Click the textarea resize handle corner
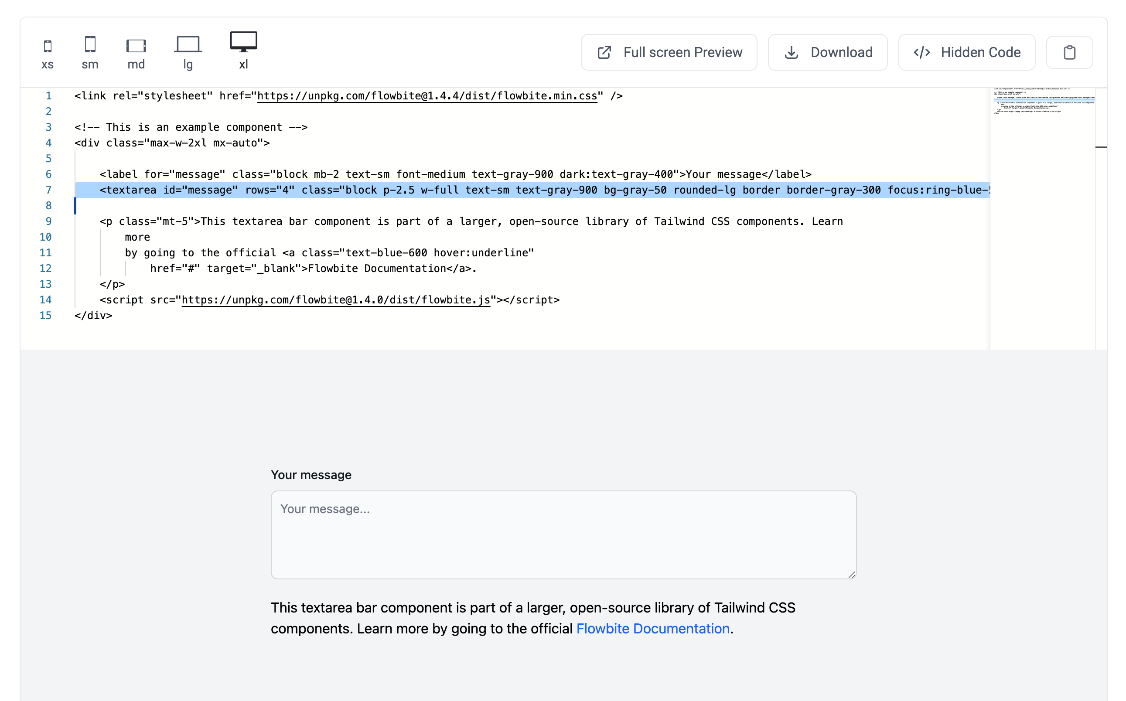The image size is (1126, 701). click(851, 575)
